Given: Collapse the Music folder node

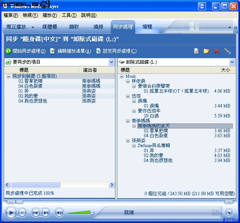Looking at the screenshot, I should coord(122,76).
